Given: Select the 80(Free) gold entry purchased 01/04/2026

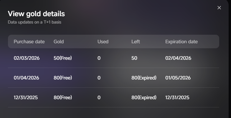Looking at the screenshot, I should click(62, 78).
